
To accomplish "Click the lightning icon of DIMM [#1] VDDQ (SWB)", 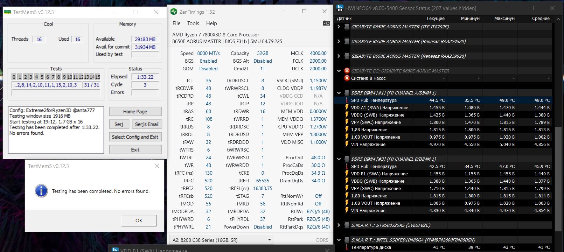I will tap(347, 115).
